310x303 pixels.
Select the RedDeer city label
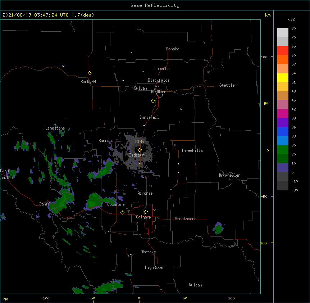[x=158, y=92]
